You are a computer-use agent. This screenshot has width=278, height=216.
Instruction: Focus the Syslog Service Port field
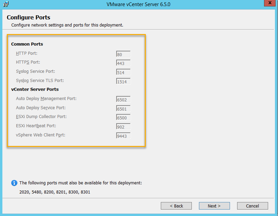pos(123,72)
